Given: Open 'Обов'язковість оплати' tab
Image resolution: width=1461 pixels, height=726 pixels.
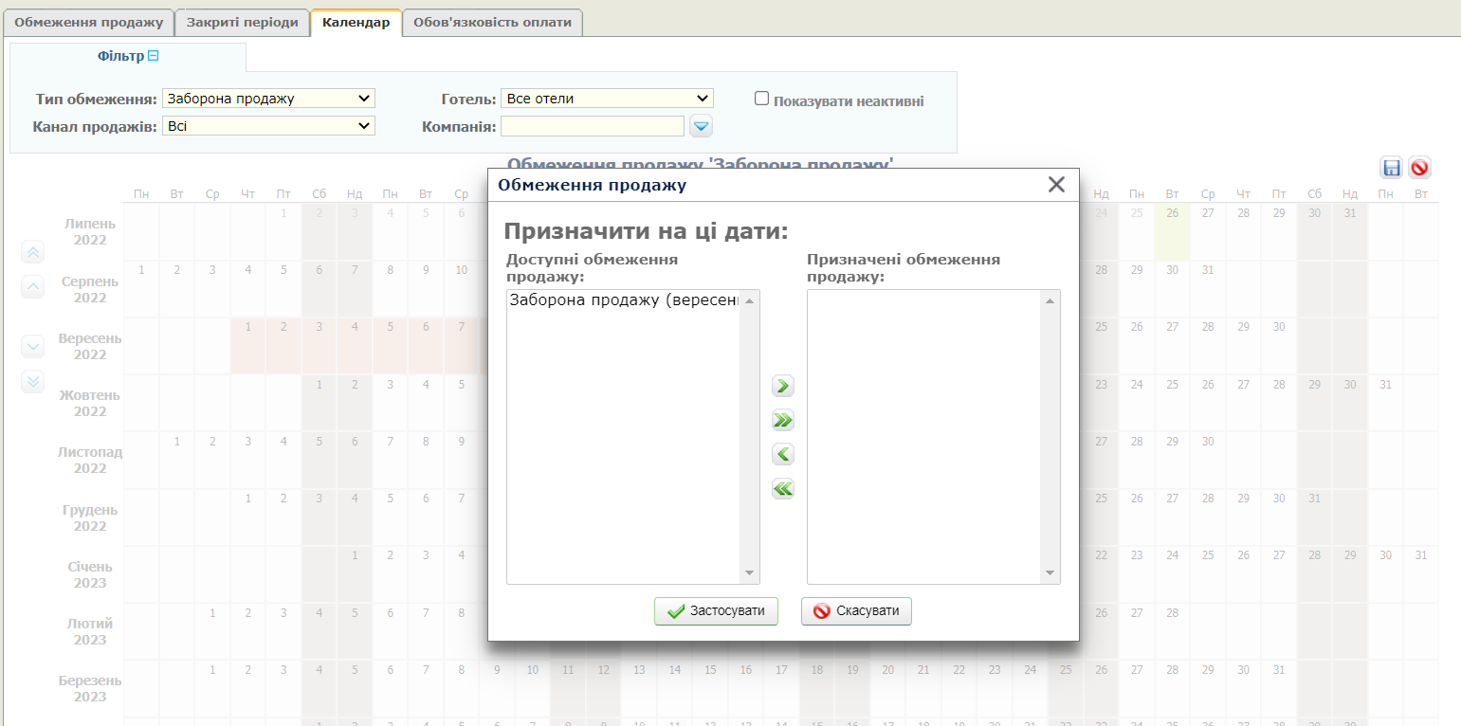Looking at the screenshot, I should 492,22.
